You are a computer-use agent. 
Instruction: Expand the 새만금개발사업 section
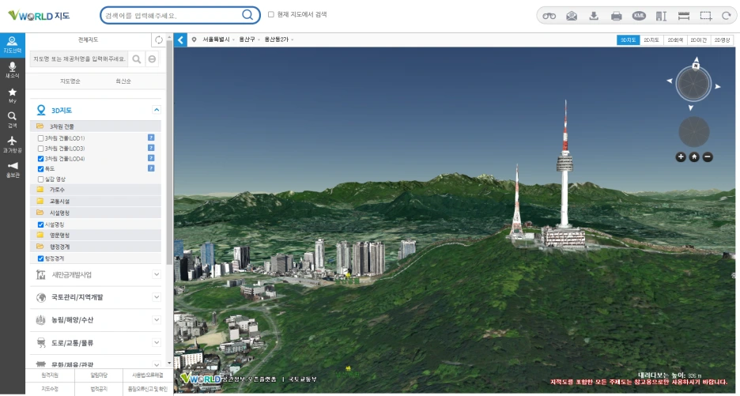157,274
